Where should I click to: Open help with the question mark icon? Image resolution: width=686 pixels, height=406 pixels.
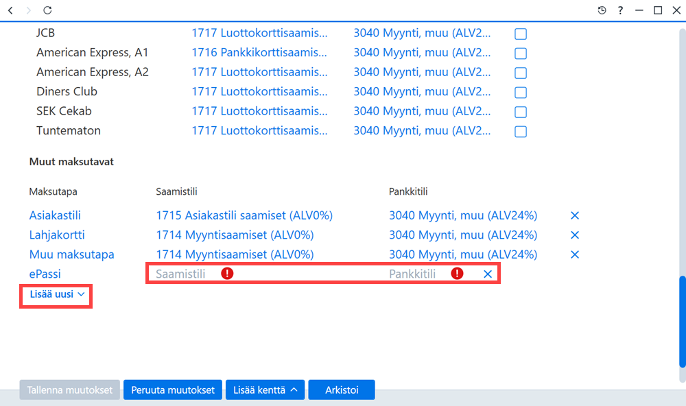(620, 10)
